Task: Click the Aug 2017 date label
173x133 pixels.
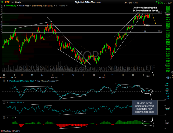Action: coord(55,77)
